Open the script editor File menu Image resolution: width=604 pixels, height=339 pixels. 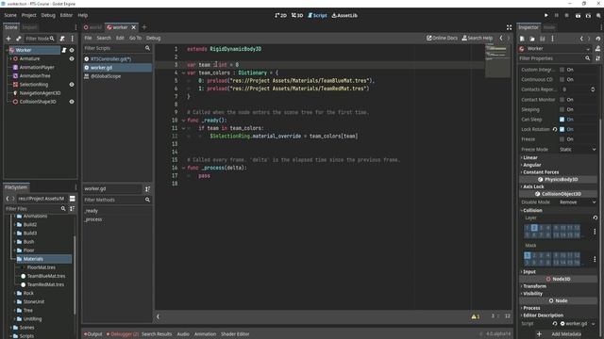pyautogui.click(x=88, y=38)
